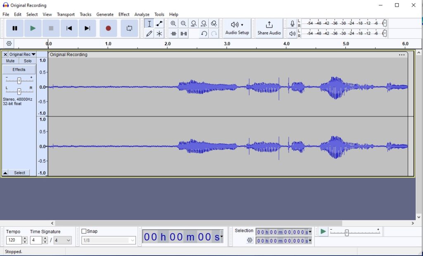
Task: Open the Effect menu
Action: pos(124,14)
